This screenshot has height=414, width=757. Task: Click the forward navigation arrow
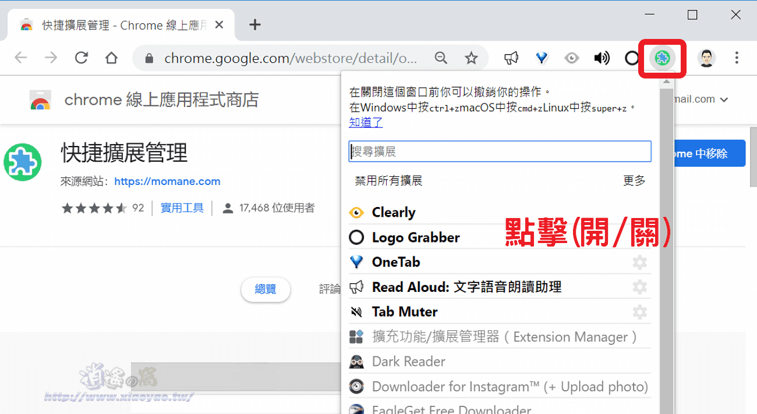(x=51, y=58)
